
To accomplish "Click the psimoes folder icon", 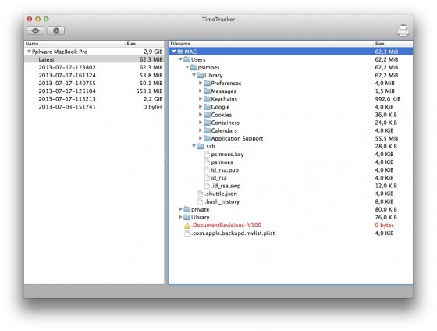I will [194, 67].
